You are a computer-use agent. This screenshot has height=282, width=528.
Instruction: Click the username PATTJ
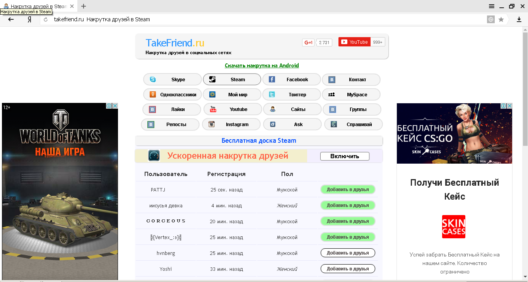click(158, 190)
